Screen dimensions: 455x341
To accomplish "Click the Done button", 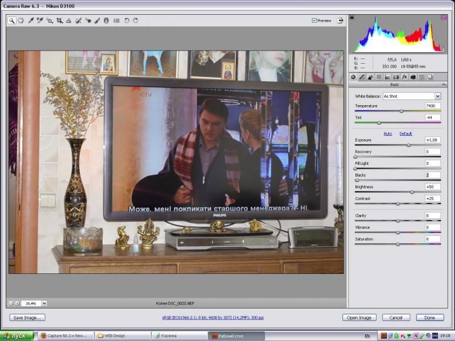I will pyautogui.click(x=430, y=318).
